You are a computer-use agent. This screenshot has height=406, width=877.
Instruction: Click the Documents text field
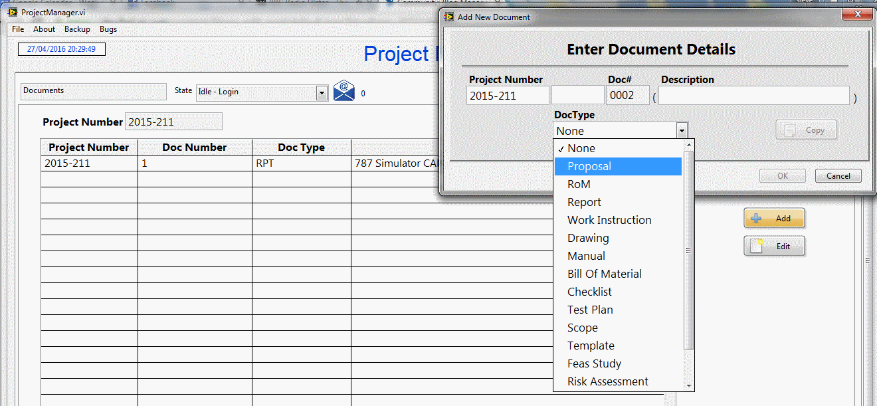[x=94, y=91]
